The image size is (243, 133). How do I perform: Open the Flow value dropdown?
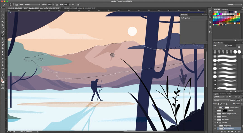[70, 5]
